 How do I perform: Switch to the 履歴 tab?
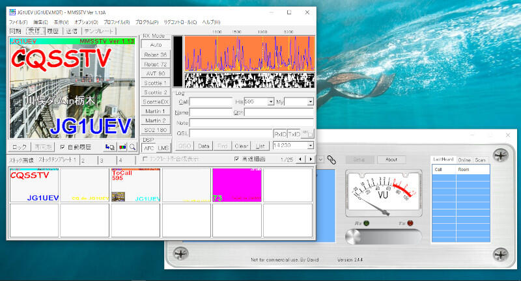[53, 31]
